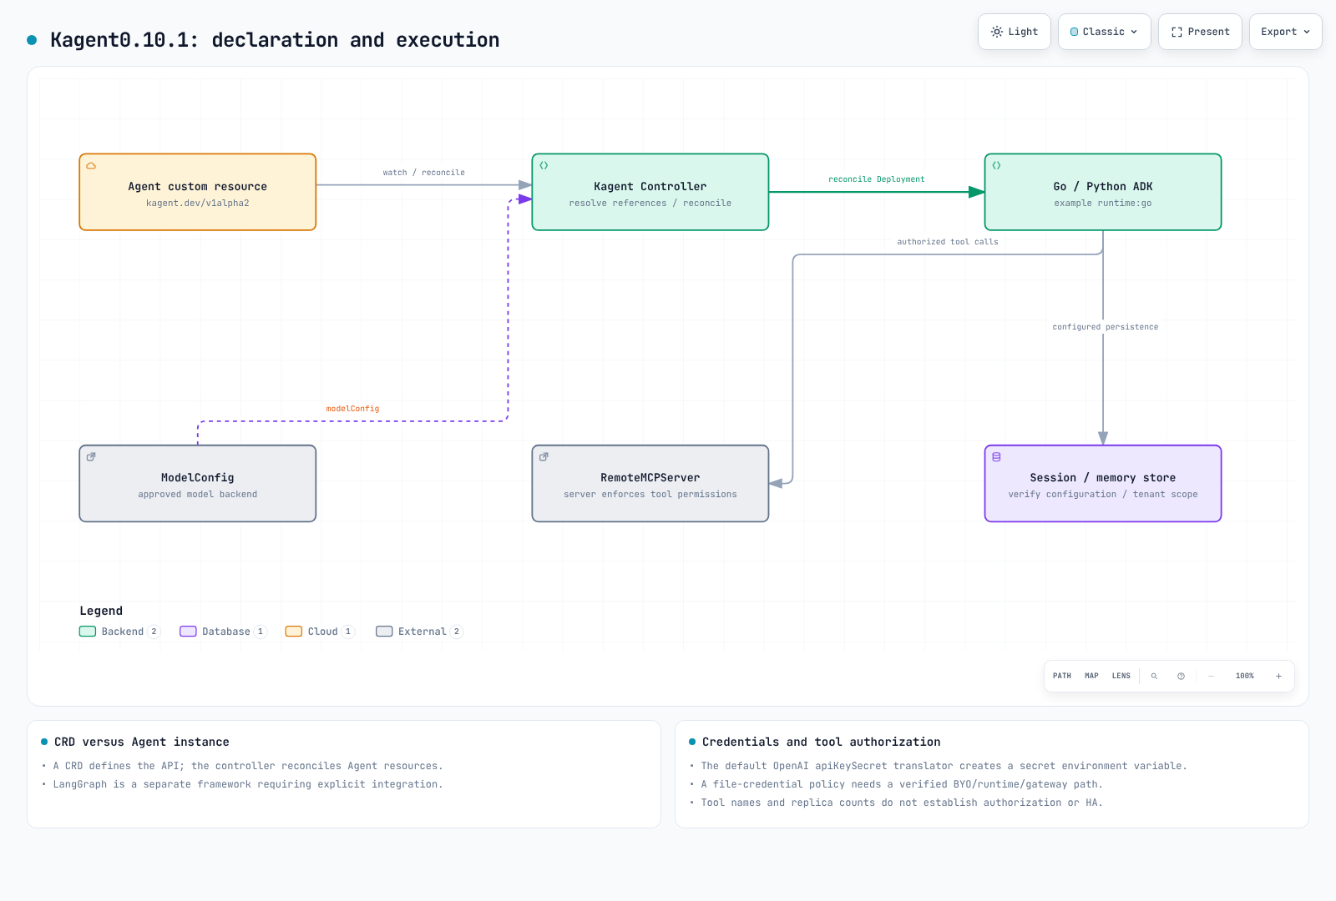
Task: Click the Database purple legend swatch
Action: point(188,632)
